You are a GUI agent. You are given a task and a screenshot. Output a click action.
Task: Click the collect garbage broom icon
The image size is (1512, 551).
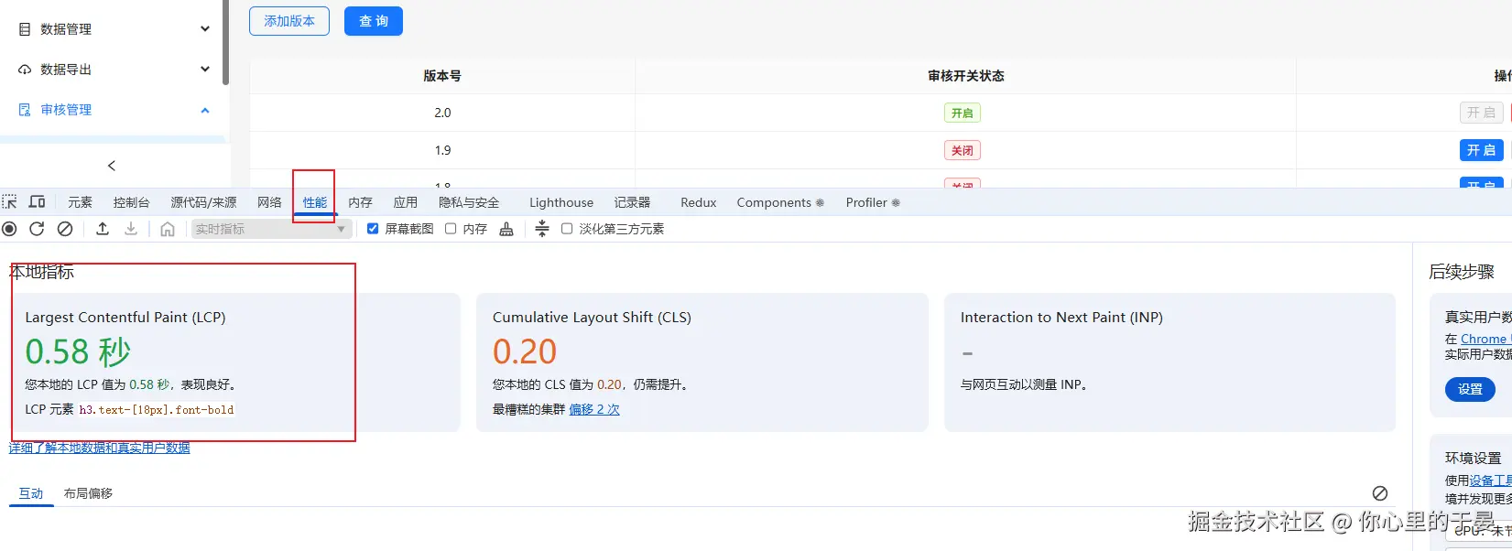[x=506, y=229]
